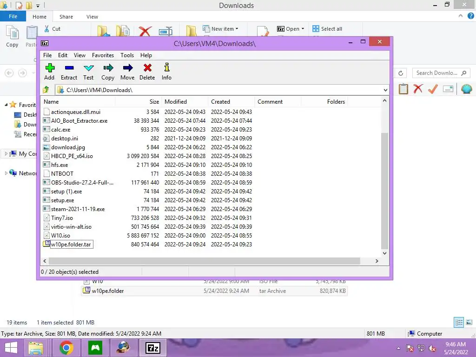Image resolution: width=476 pixels, height=357 pixels.
Task: Sort 7-Zip list by Name column
Action: coord(78,102)
